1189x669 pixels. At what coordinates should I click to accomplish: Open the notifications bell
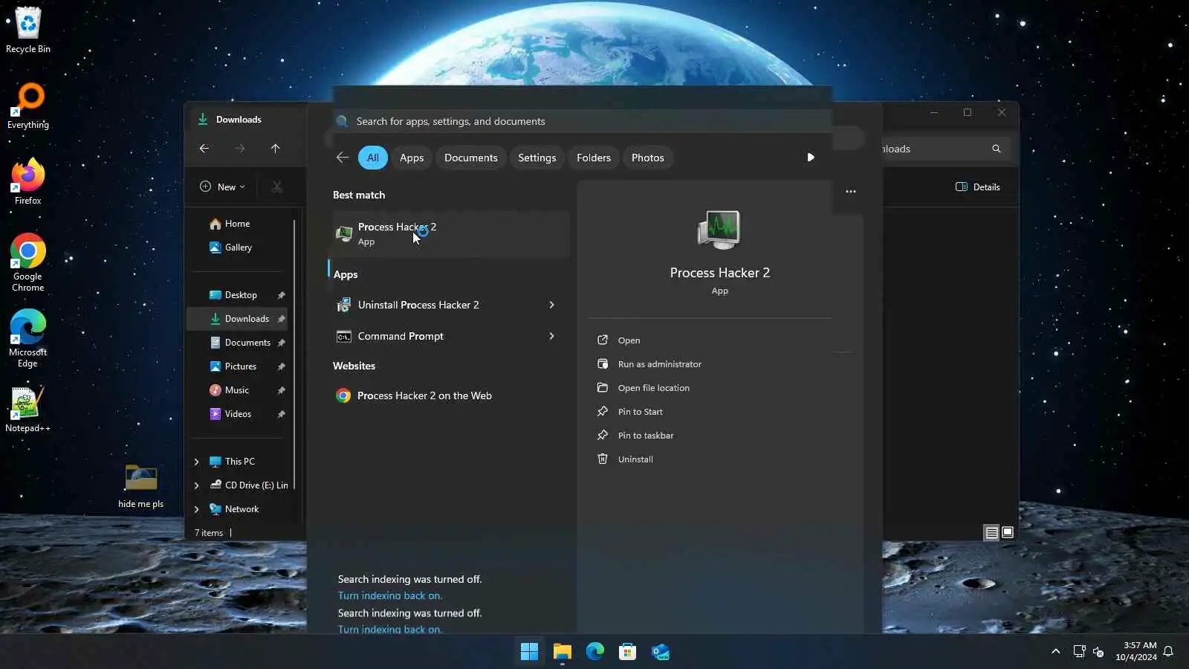pyautogui.click(x=1168, y=652)
